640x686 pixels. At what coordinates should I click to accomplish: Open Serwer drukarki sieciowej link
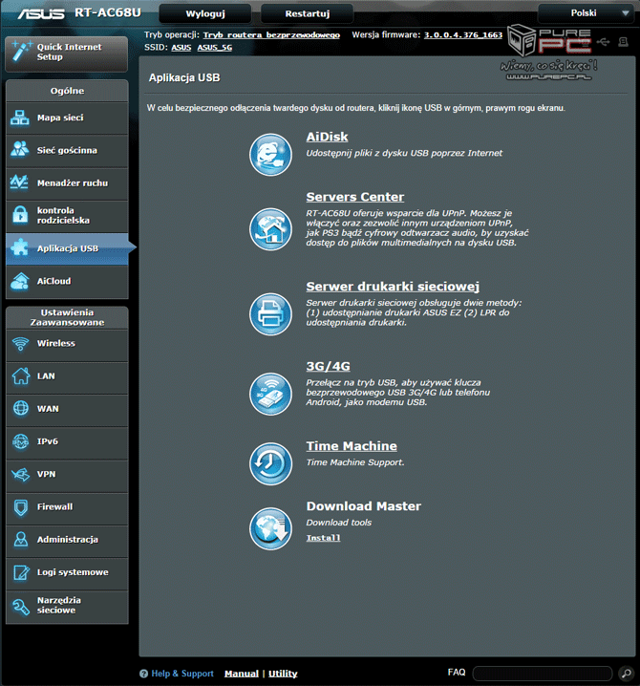(393, 287)
